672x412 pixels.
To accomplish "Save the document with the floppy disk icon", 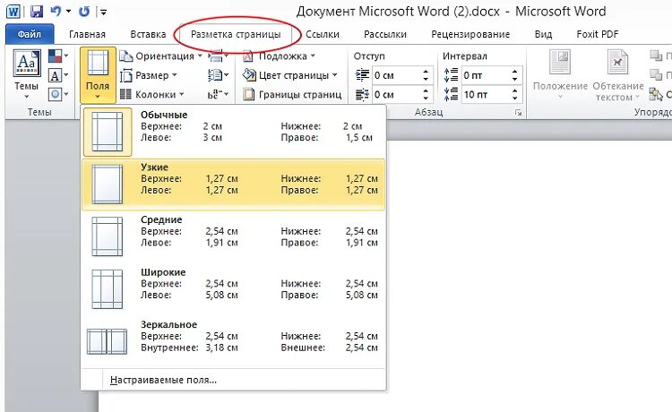I will (37, 12).
